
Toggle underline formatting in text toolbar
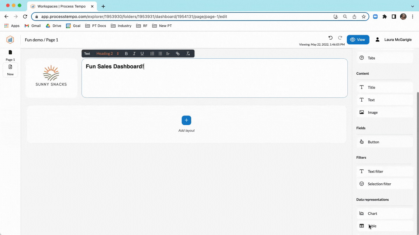click(142, 53)
